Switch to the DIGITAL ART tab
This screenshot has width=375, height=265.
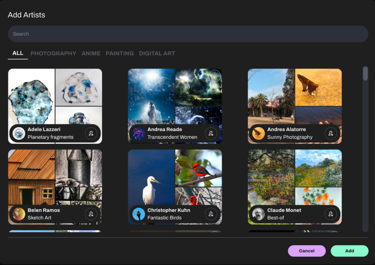coord(157,54)
